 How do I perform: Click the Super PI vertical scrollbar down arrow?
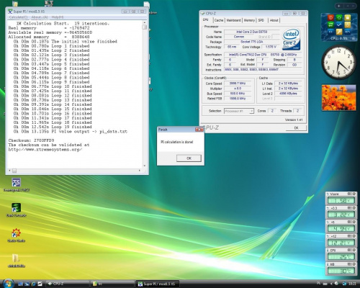[x=145, y=166]
